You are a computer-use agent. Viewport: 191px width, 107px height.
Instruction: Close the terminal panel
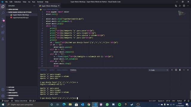(188, 70)
